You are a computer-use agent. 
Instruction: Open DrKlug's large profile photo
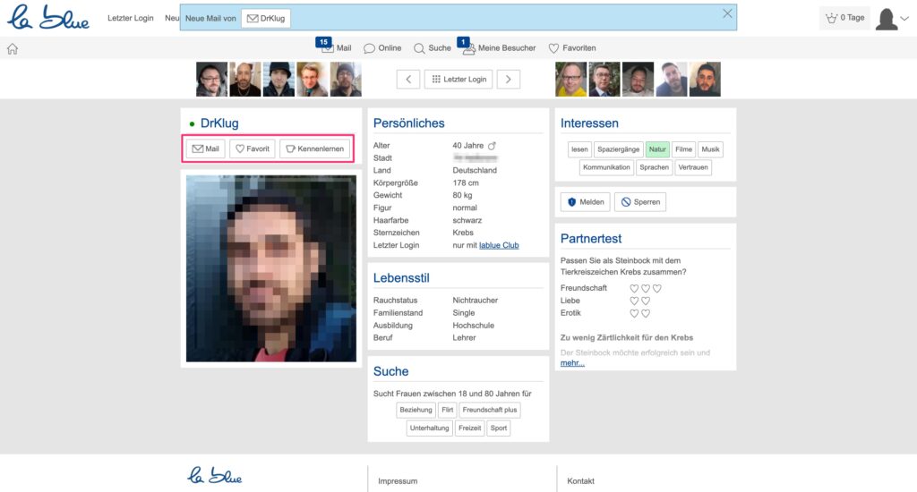click(x=270, y=268)
